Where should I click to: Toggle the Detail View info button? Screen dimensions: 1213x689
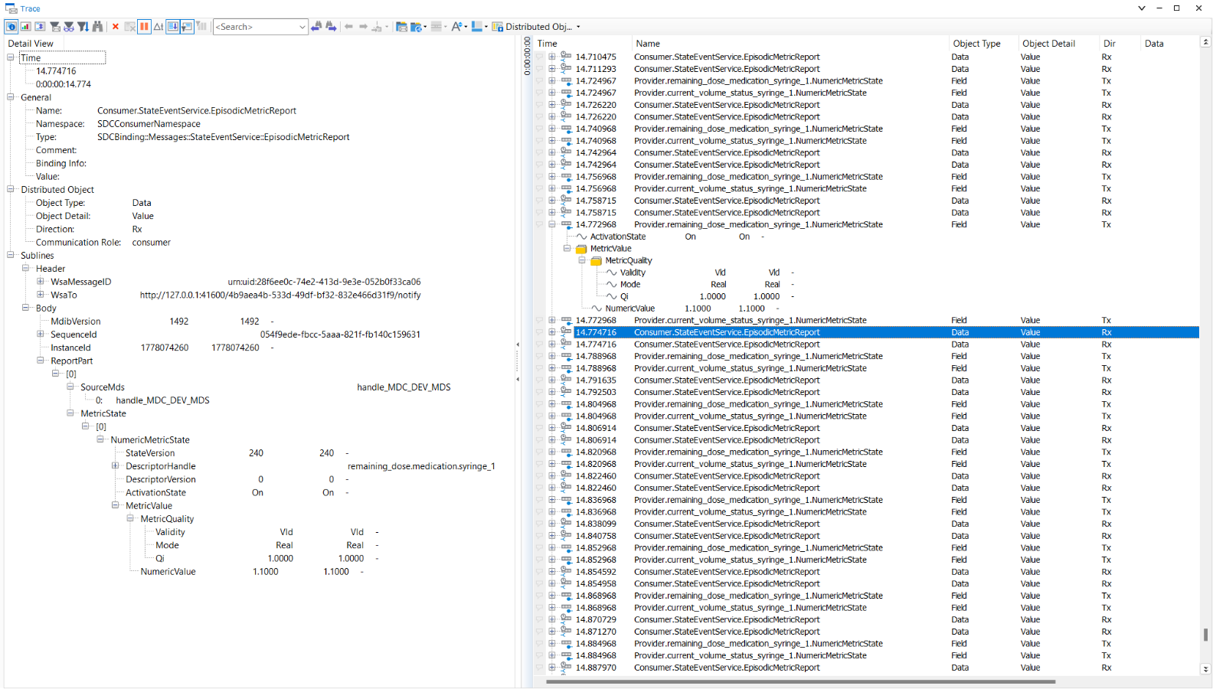click(11, 27)
